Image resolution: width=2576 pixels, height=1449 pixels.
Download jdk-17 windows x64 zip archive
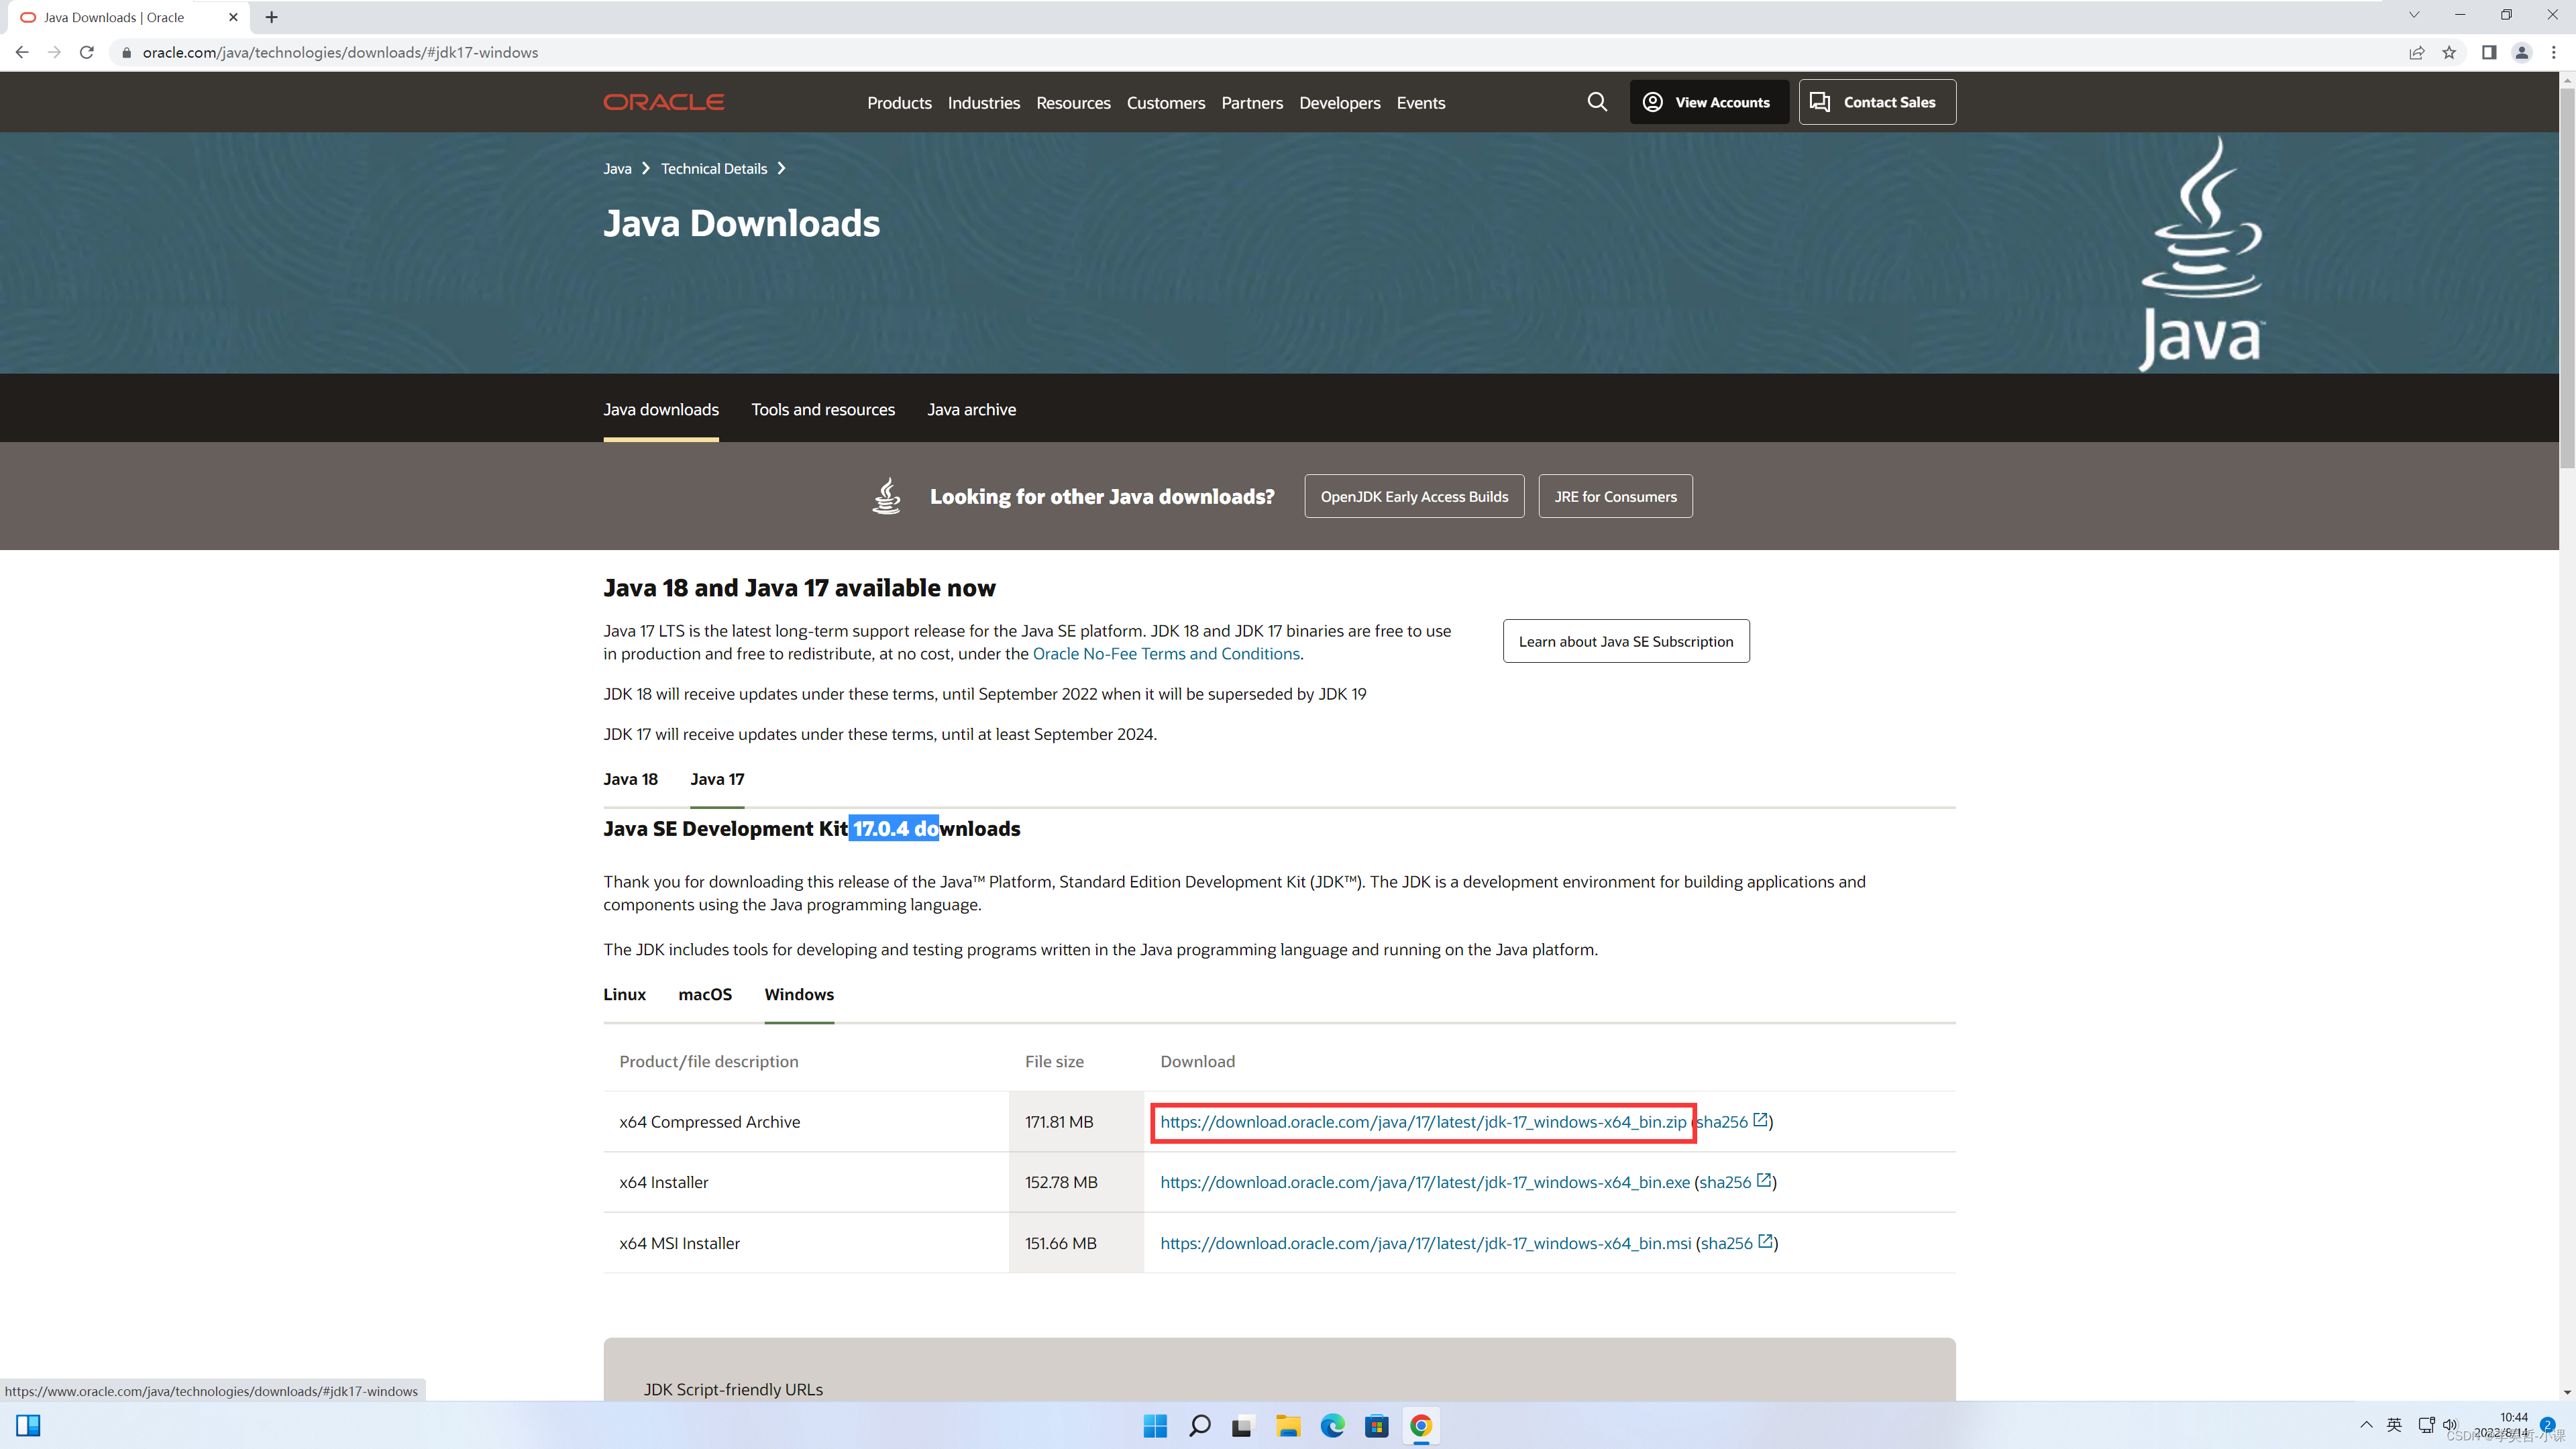(1423, 1122)
